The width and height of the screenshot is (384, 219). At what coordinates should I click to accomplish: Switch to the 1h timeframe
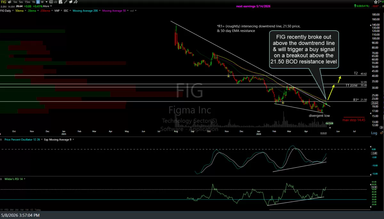click(34, 2)
